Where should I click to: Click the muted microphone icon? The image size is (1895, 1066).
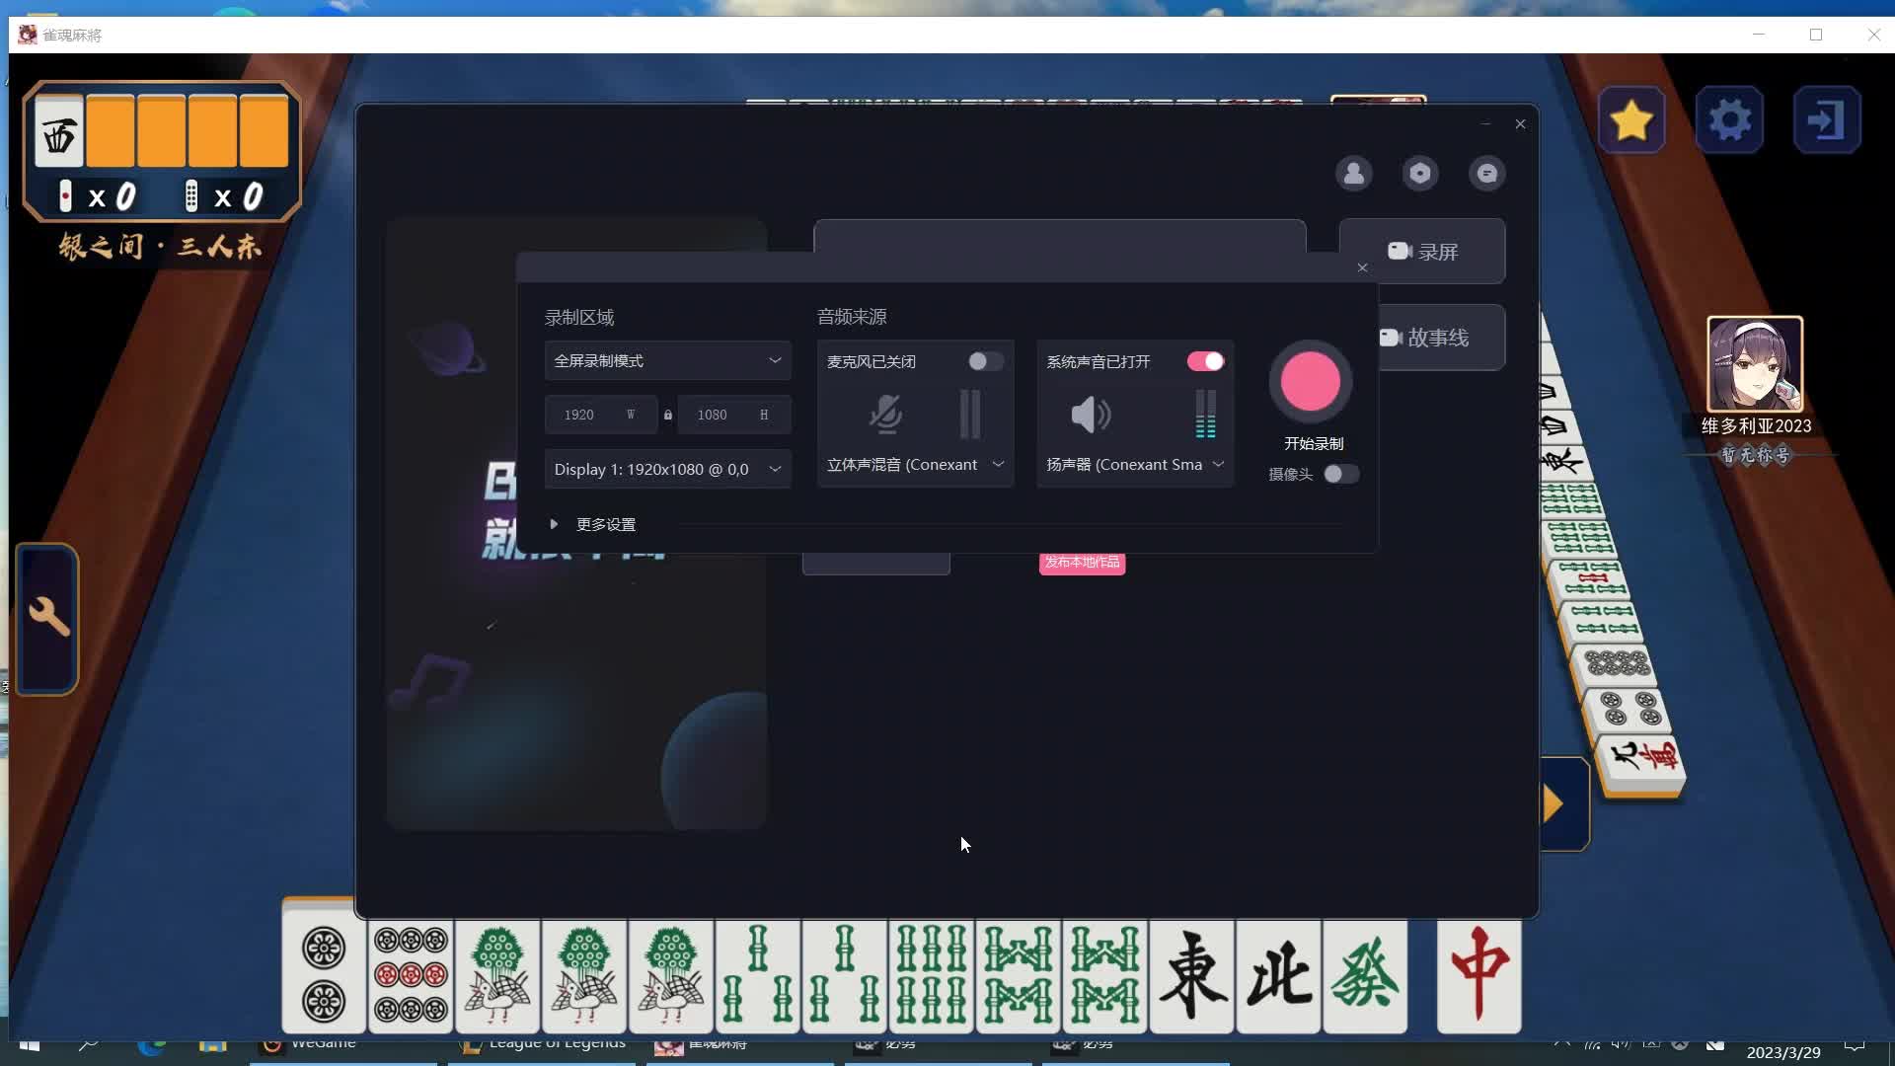click(x=885, y=415)
